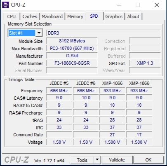This screenshot has height=166, width=167.
Task: Click the XMP 1.3 SPD Ext. field
Action: pyautogui.click(x=145, y=63)
